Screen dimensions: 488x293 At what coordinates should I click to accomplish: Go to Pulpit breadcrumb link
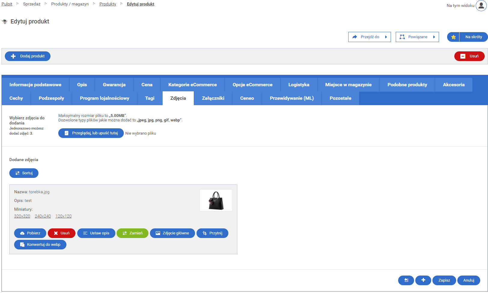point(7,4)
